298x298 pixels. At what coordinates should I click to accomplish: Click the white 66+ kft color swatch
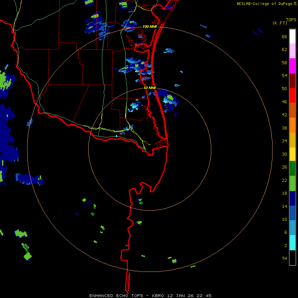(x=292, y=36)
